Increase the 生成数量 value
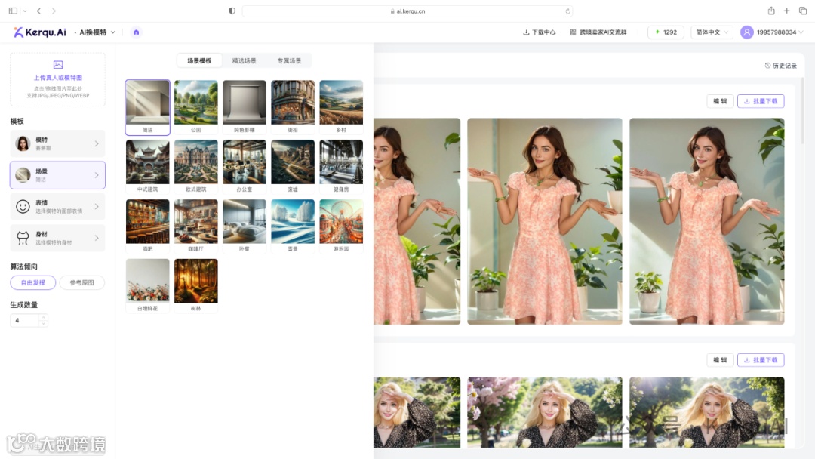Screen dimensions: 815x459 point(43,317)
